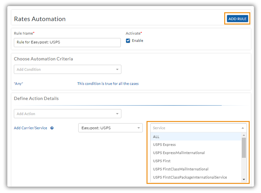
Task: Click "This condition is true for all the cases"
Action: pos(108,84)
